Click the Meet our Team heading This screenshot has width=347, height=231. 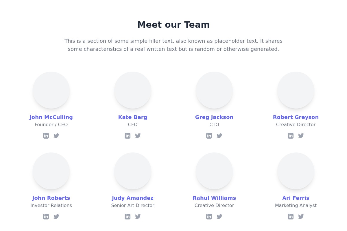tap(173, 25)
